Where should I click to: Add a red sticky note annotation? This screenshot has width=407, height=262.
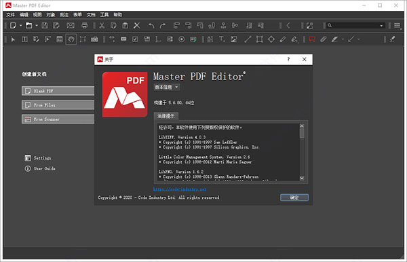(312, 39)
